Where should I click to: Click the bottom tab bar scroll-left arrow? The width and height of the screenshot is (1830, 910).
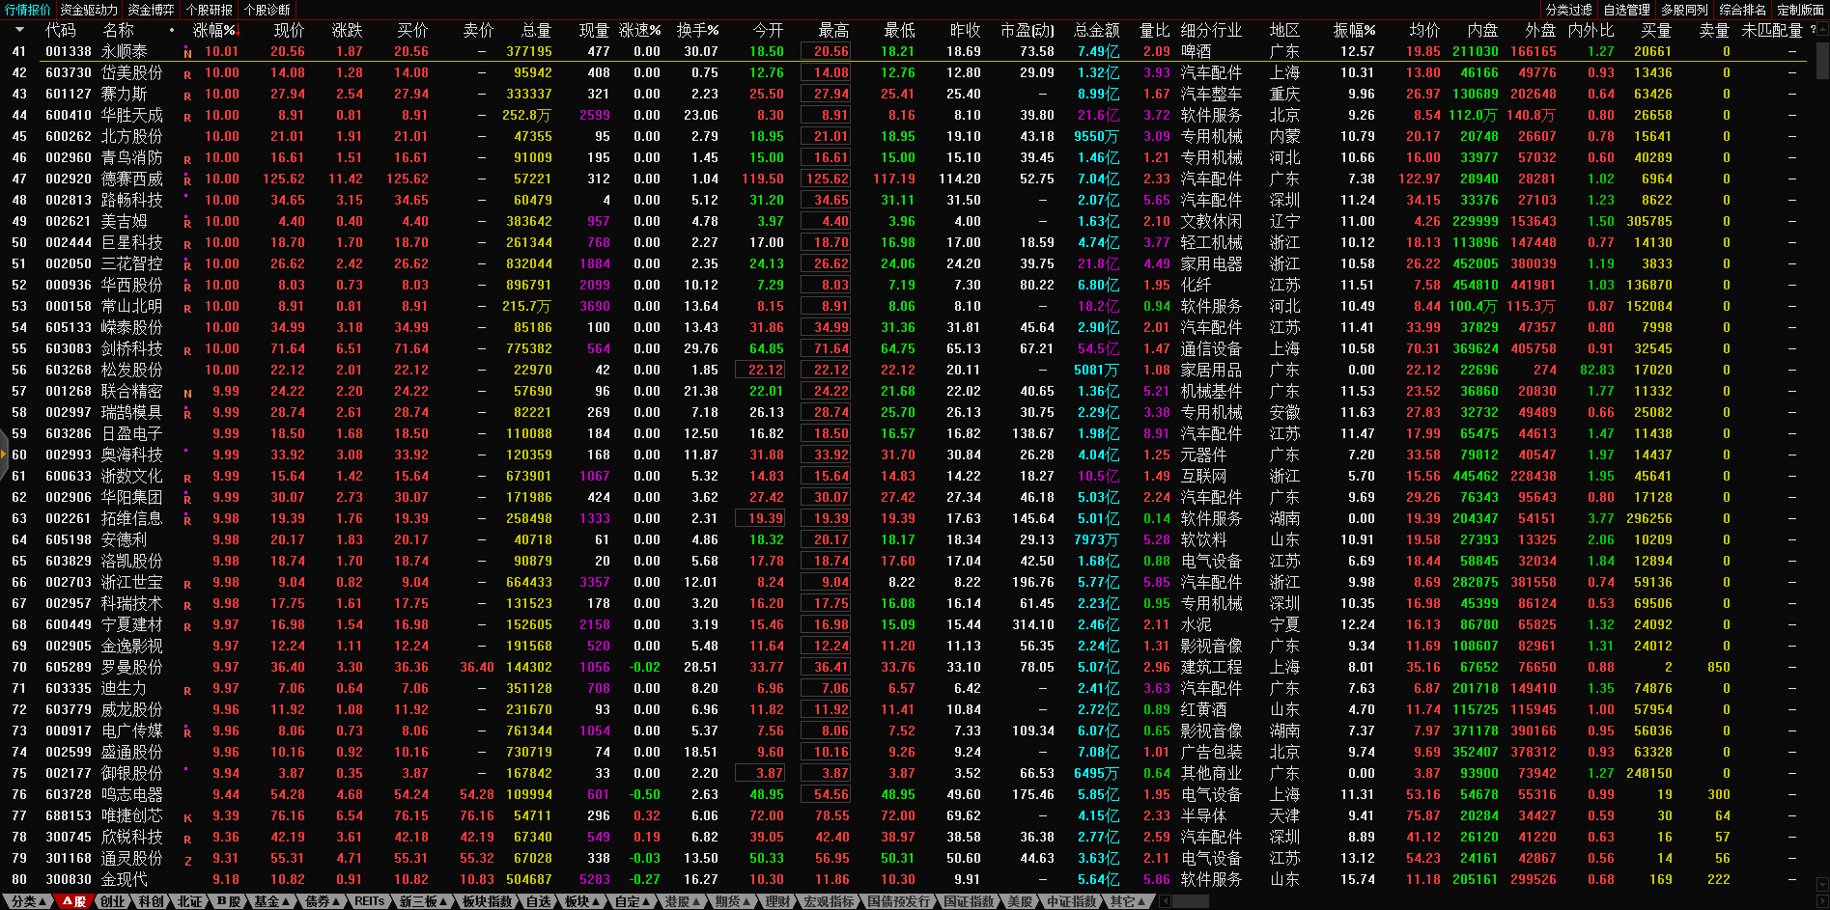[x=1165, y=901]
